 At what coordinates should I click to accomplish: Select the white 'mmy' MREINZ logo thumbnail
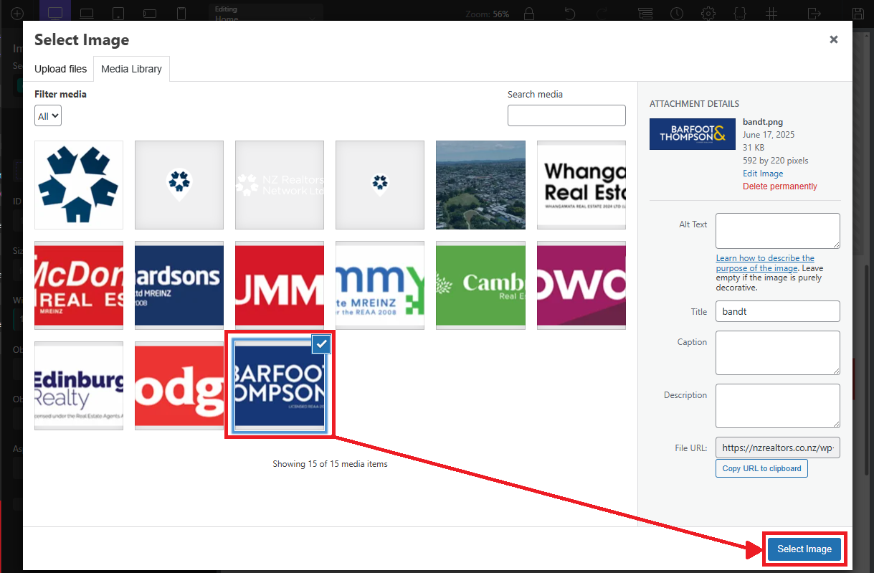[380, 285]
